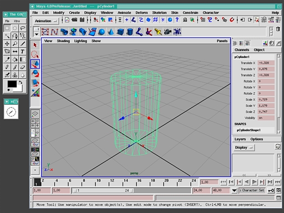
Task: Click the four-view layout icon
Action: (35, 123)
